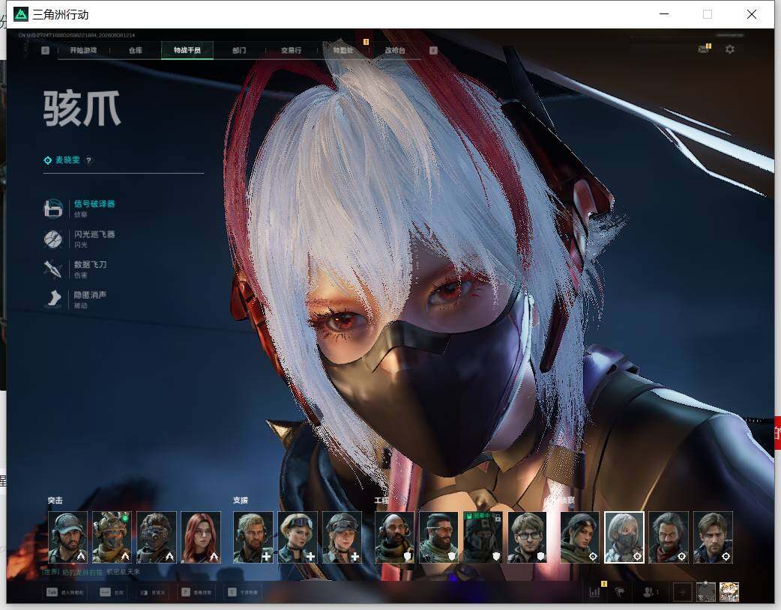Open the 开始游戏 tab
This screenshot has width=781, height=610.
[x=83, y=50]
